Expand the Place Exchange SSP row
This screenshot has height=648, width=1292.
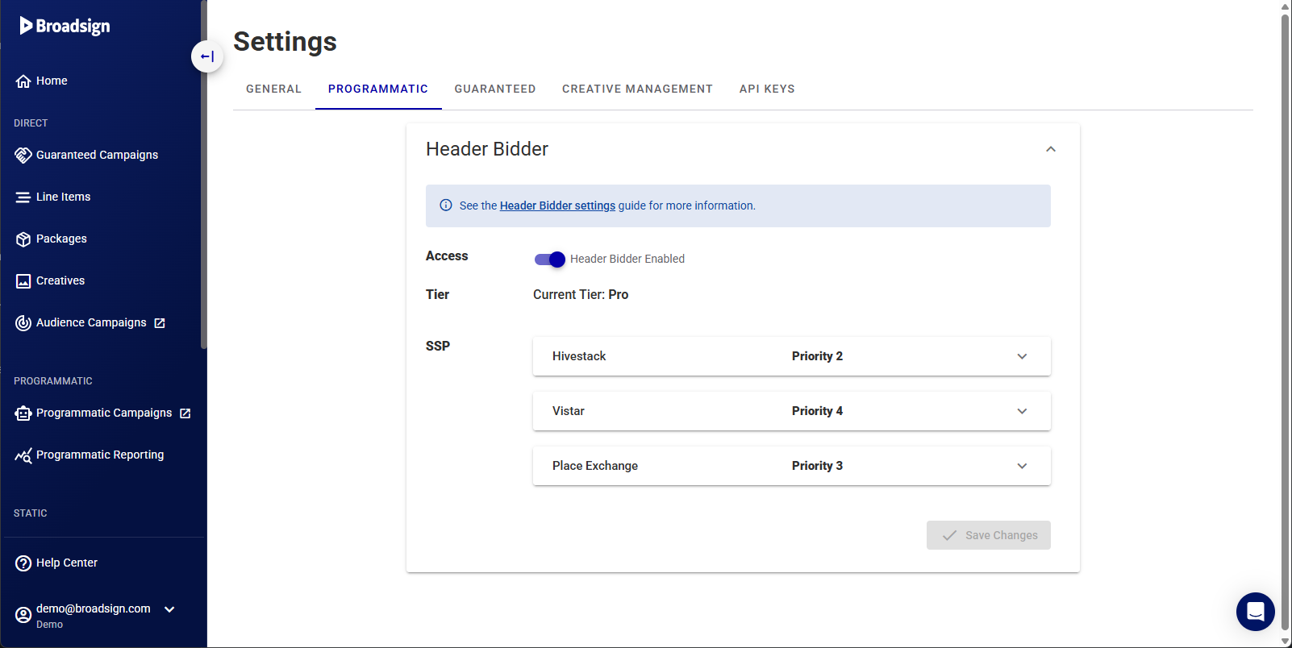[x=1022, y=466]
